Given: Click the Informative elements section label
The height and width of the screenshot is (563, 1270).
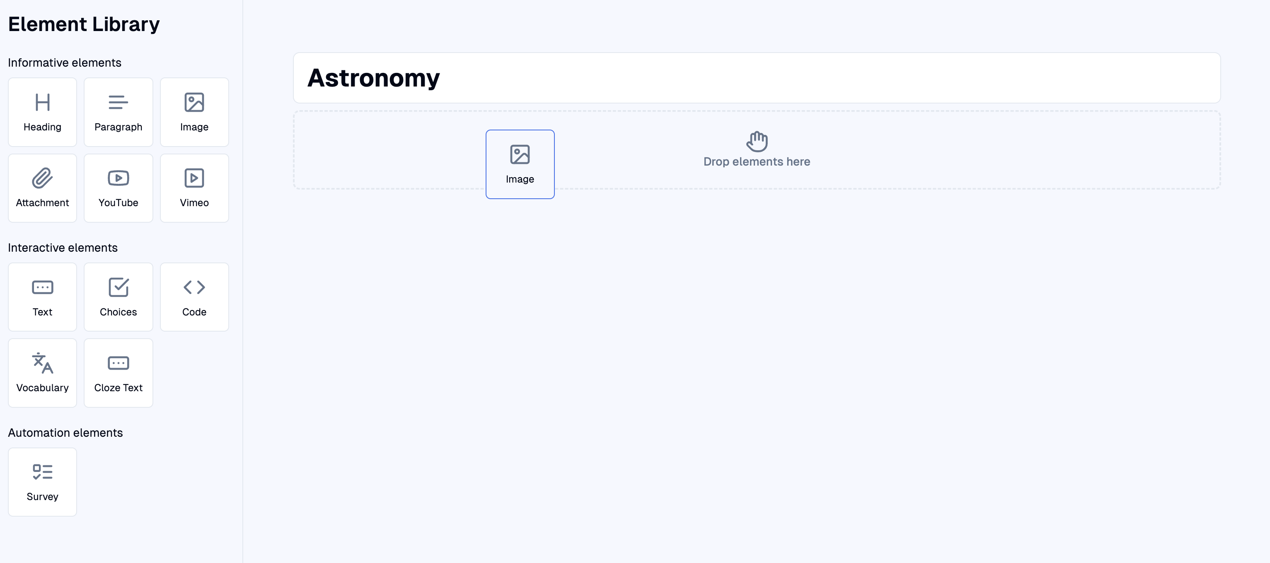Looking at the screenshot, I should (x=65, y=62).
